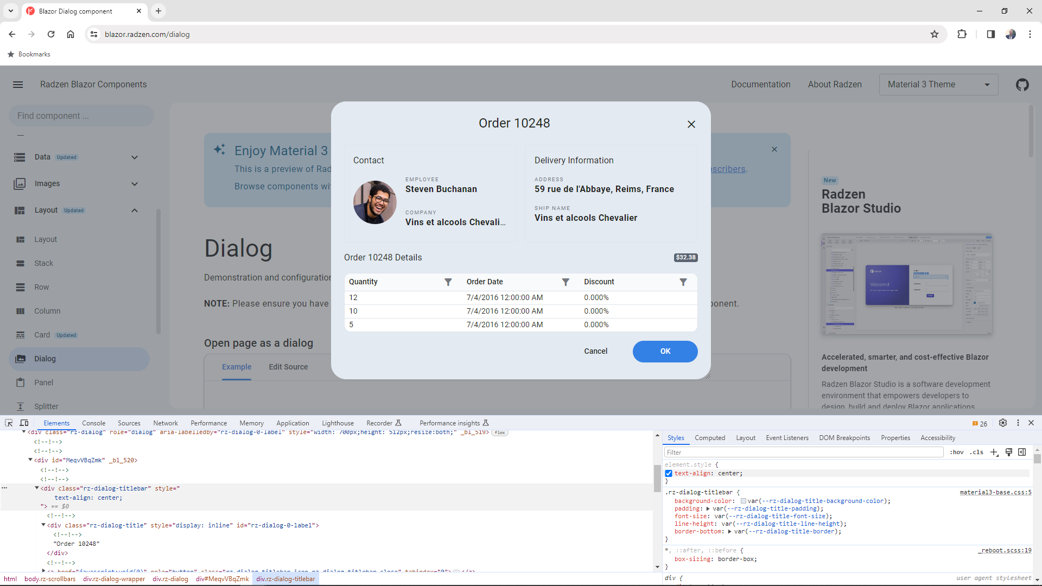The image size is (1042, 586).
Task: Open Chrome extensions puzzle icon
Action: coord(962,34)
